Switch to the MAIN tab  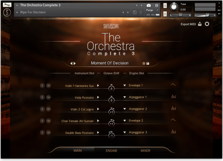point(78,150)
